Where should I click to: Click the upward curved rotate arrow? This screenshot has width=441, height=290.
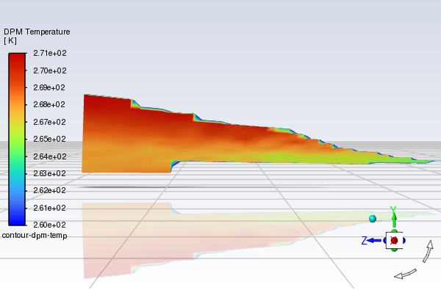[429, 251]
